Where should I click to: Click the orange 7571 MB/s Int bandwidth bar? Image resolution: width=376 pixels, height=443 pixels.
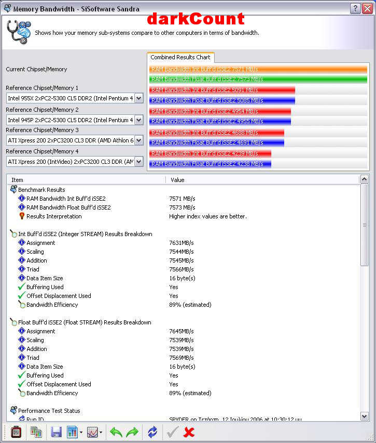coord(258,69)
